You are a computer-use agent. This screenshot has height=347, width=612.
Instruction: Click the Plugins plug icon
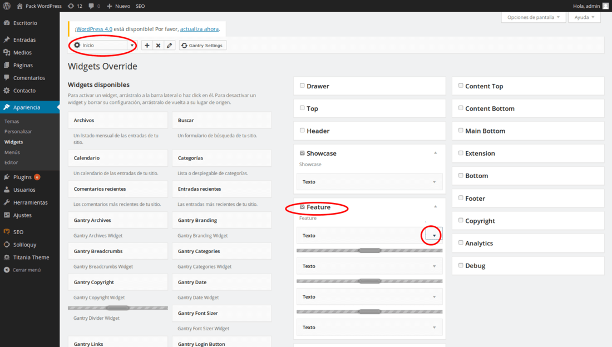point(7,177)
